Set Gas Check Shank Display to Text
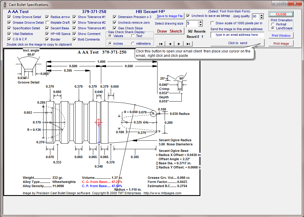The height and width of the screenshot is (217, 304). click(133, 36)
